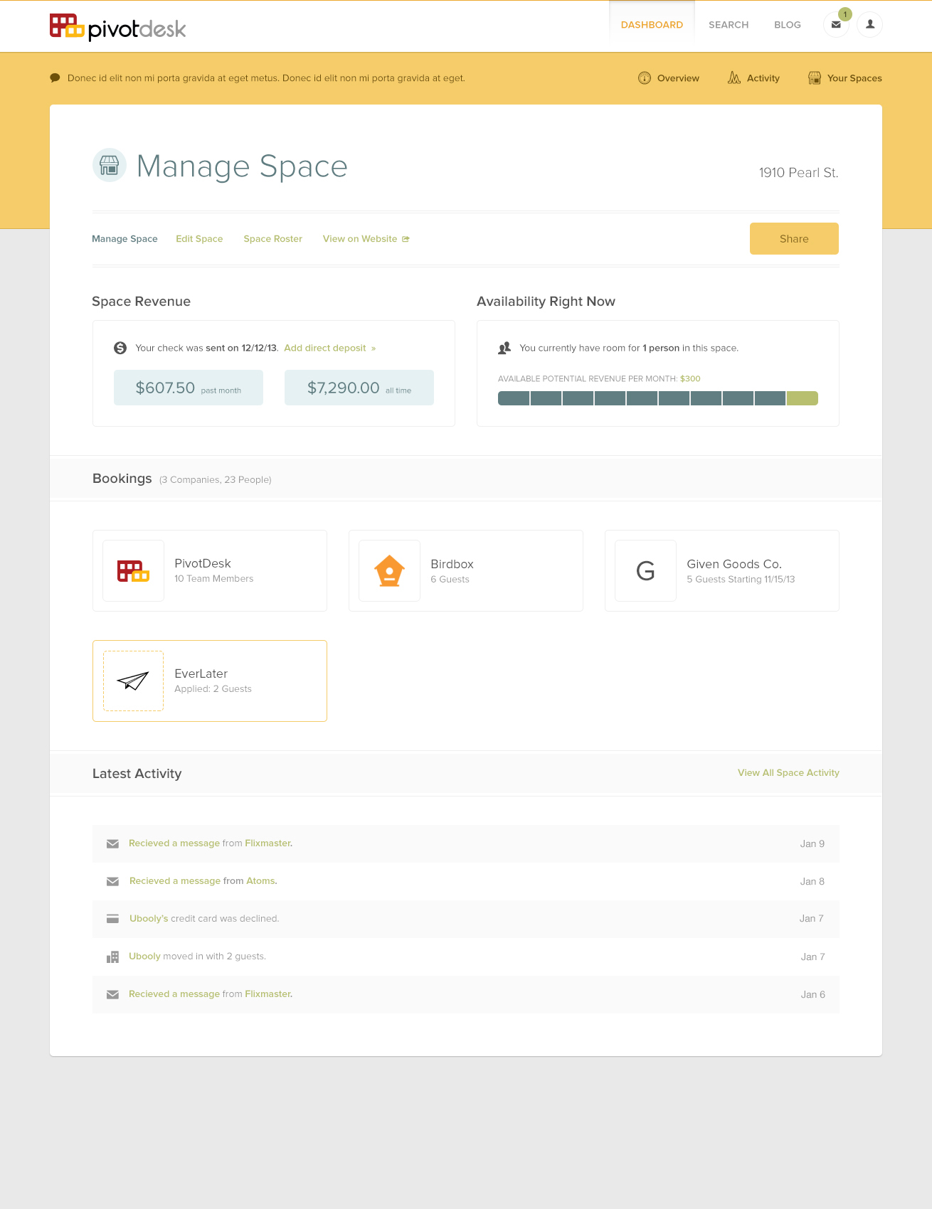Open the Birdbox booking card name
Viewport: 932px width, 1209px height.
click(452, 564)
